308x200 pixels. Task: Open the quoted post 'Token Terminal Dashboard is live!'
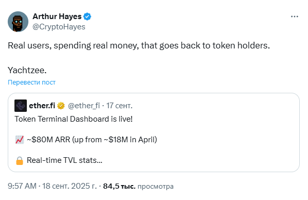(74, 119)
